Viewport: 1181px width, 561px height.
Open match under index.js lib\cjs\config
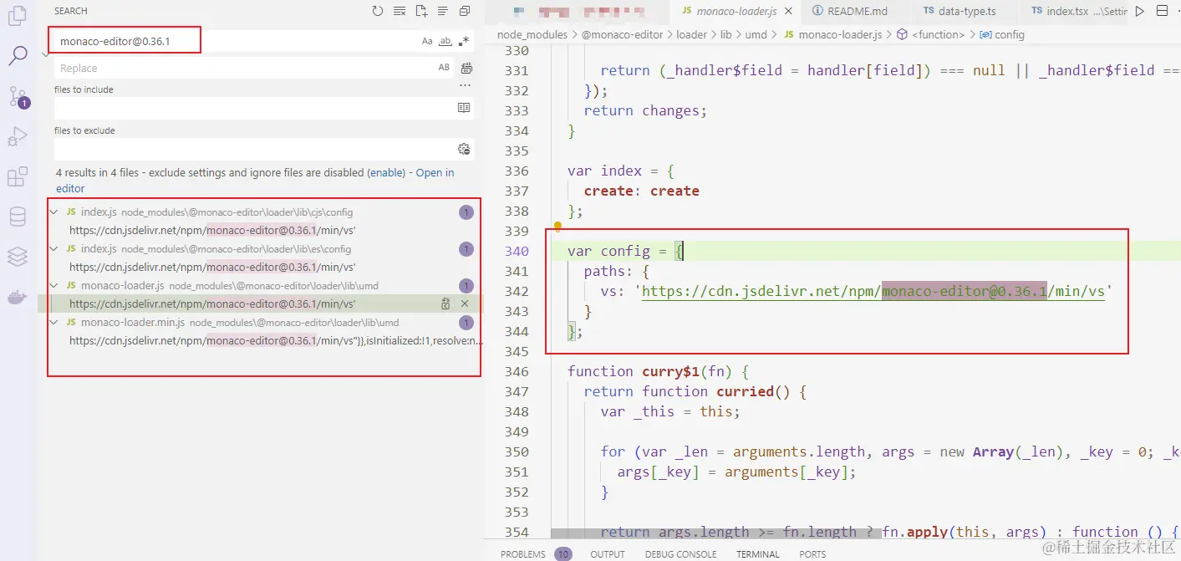(x=213, y=231)
